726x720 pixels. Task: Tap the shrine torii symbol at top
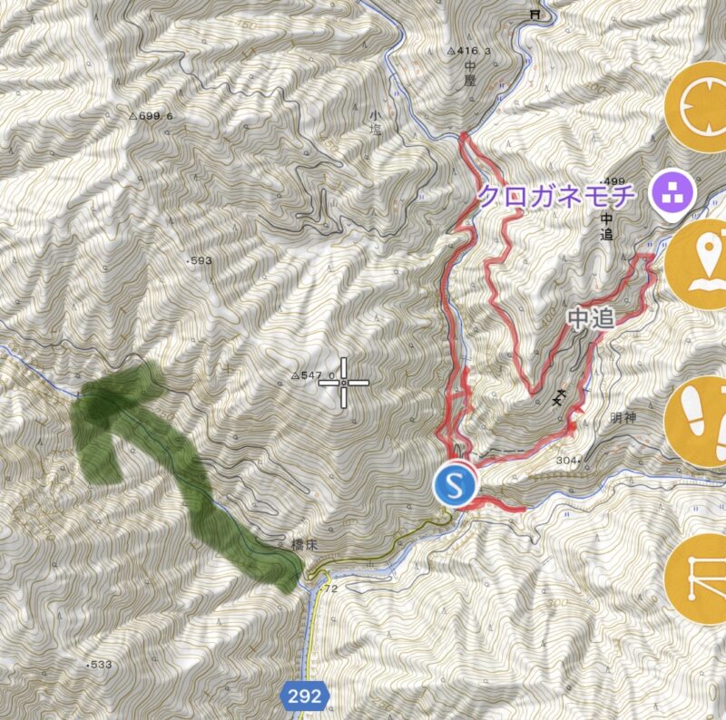coord(535,15)
